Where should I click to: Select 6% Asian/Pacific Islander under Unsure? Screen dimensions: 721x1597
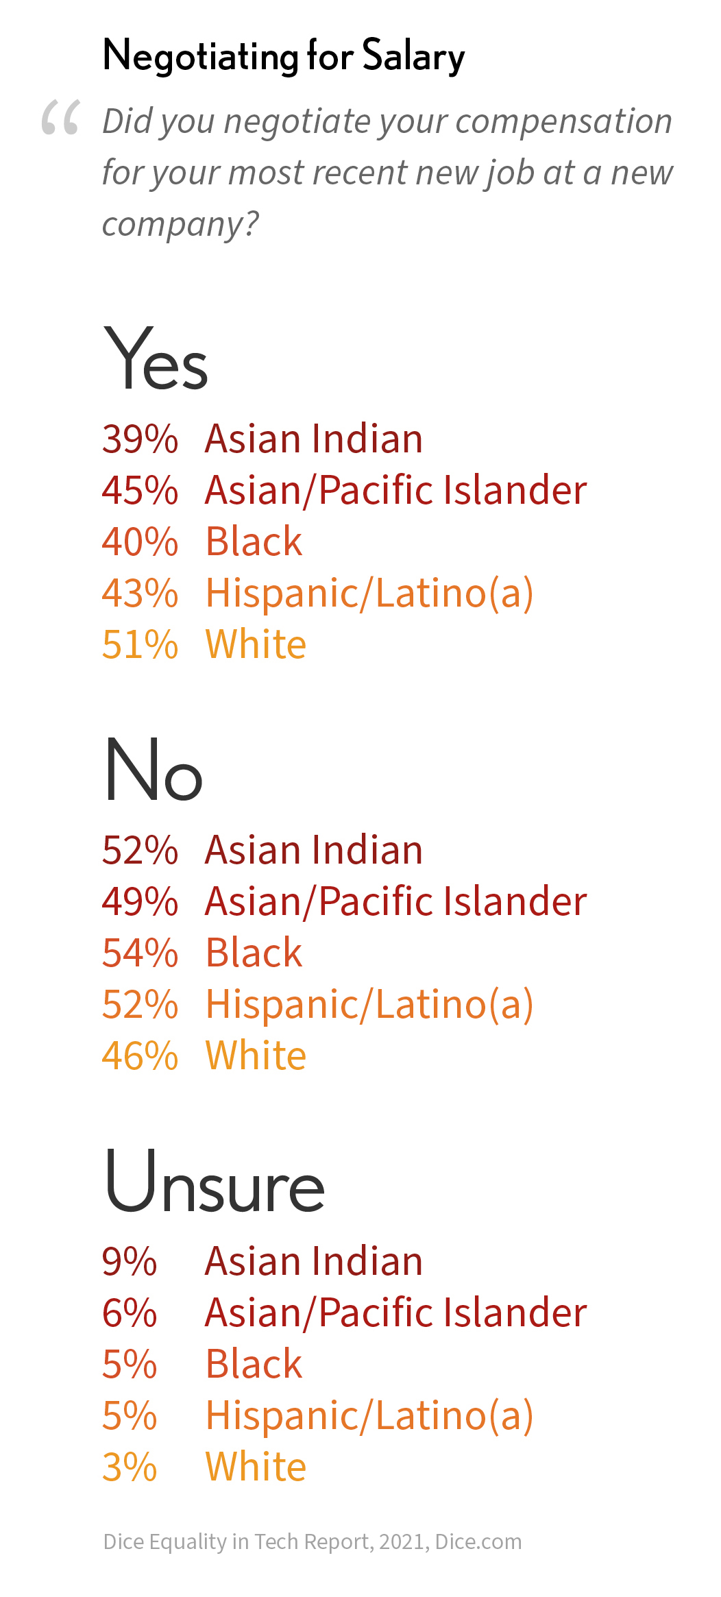click(x=345, y=1313)
